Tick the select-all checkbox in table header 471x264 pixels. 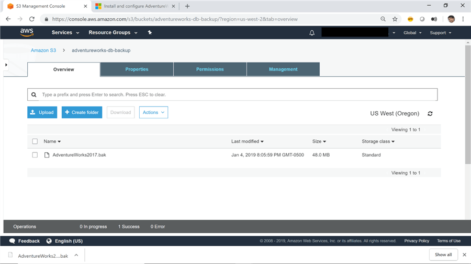pyautogui.click(x=35, y=141)
